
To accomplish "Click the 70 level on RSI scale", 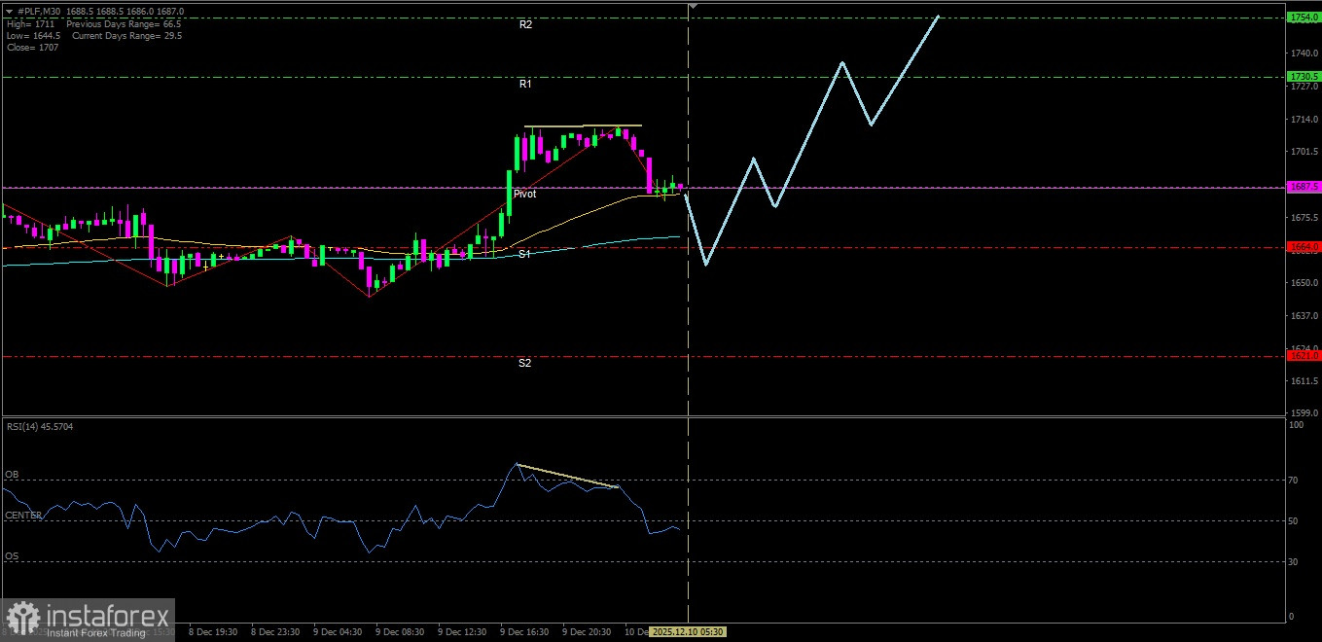I will (1295, 480).
